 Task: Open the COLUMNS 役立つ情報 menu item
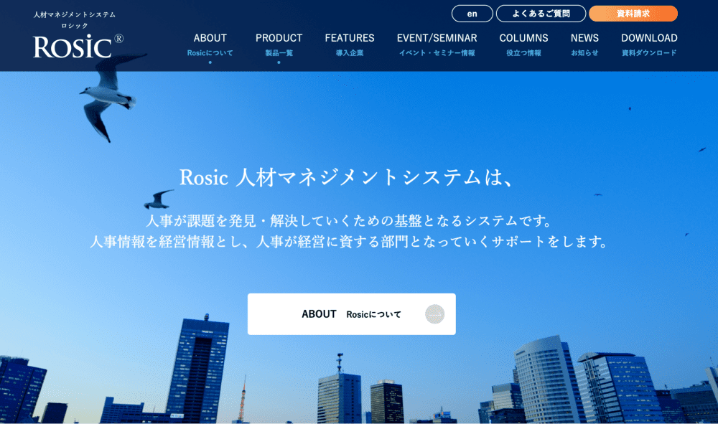pyautogui.click(x=524, y=44)
